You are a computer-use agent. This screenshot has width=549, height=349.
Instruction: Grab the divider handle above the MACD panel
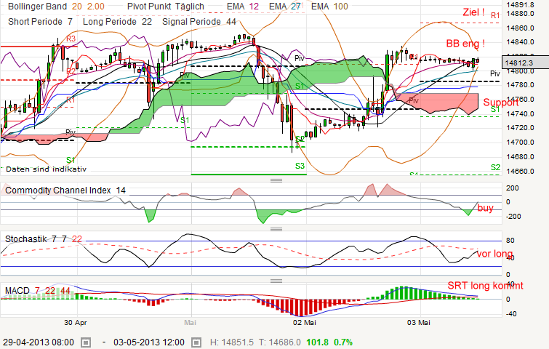point(276,281)
